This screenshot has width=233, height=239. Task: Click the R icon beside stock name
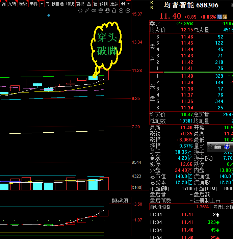pos(152,7)
